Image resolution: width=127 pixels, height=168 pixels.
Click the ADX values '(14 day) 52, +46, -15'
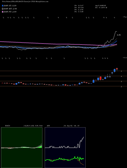point(71,126)
